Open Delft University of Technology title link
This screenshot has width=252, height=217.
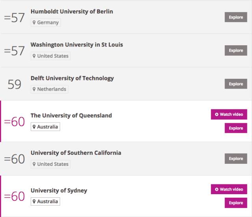[x=72, y=78]
